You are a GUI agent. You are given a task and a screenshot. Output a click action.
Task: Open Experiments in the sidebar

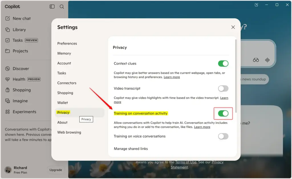(x=21, y=112)
